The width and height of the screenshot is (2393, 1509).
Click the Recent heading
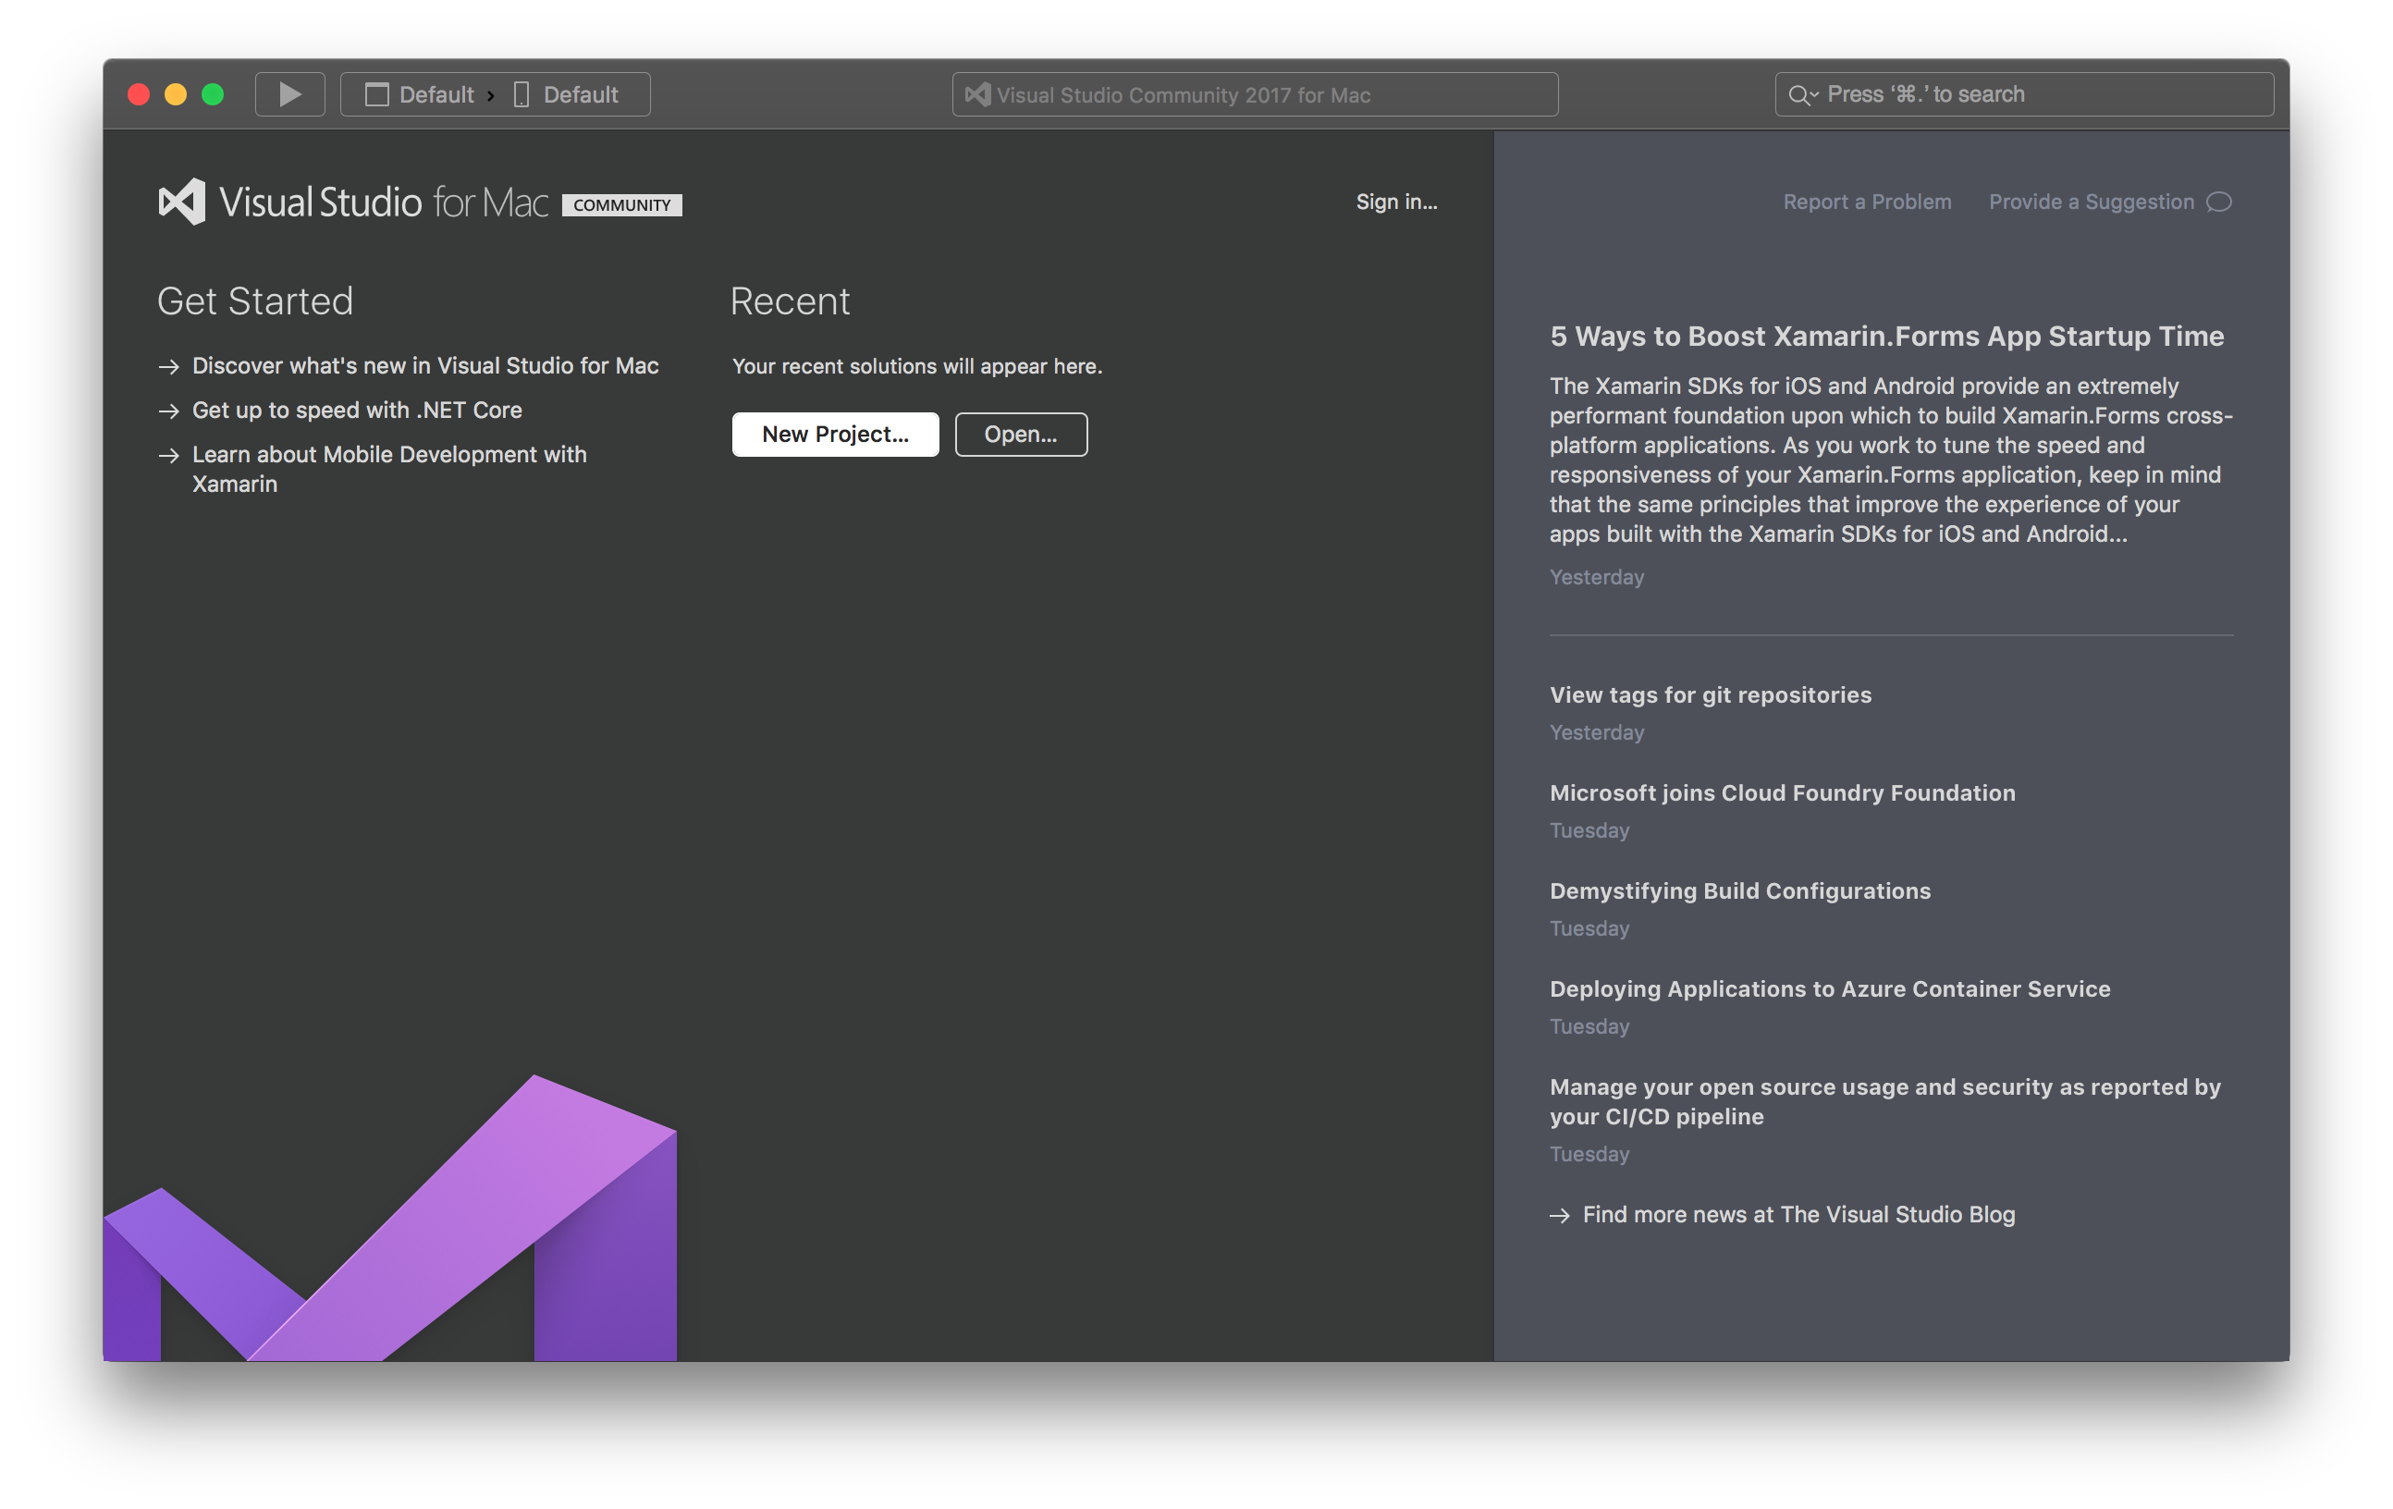790,301
